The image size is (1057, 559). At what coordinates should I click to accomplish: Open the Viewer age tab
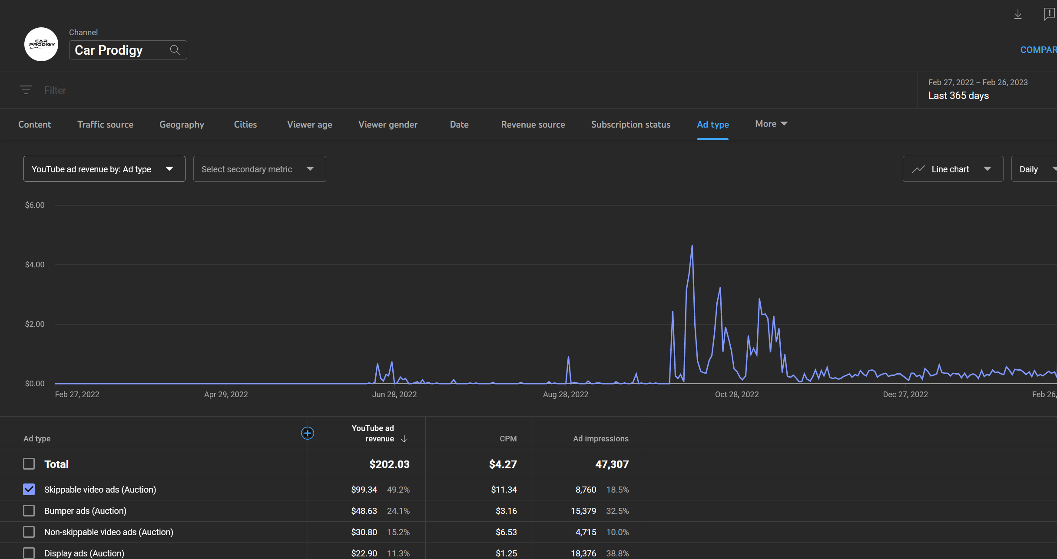point(310,125)
